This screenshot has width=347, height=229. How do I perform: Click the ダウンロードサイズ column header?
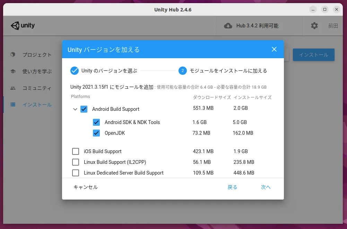point(212,97)
